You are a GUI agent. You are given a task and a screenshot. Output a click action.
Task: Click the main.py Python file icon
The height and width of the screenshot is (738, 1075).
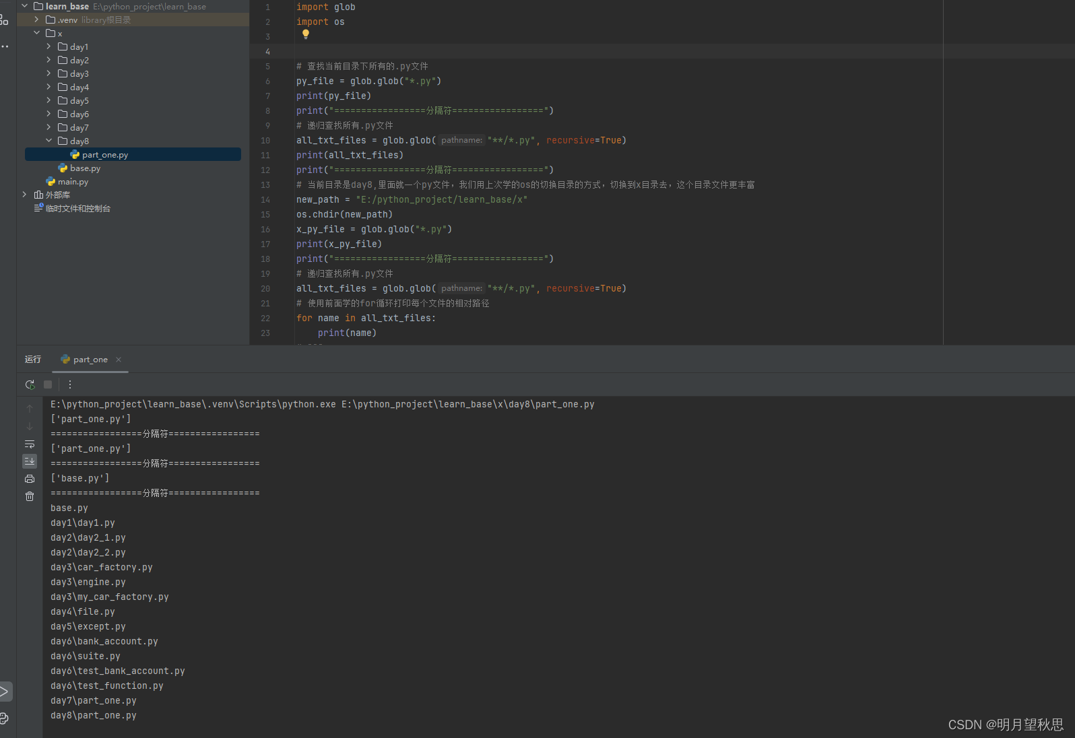click(x=51, y=181)
